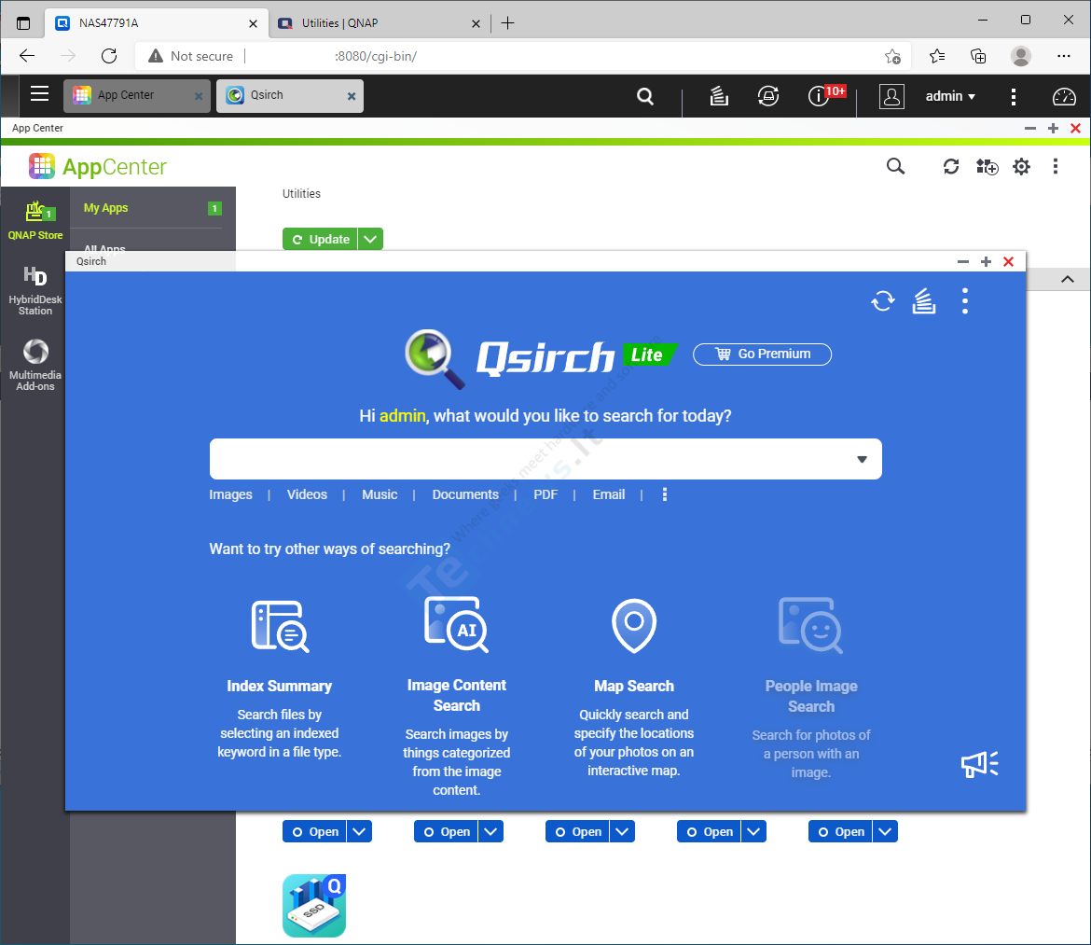
Task: Click the Go Premium button
Action: coord(762,354)
